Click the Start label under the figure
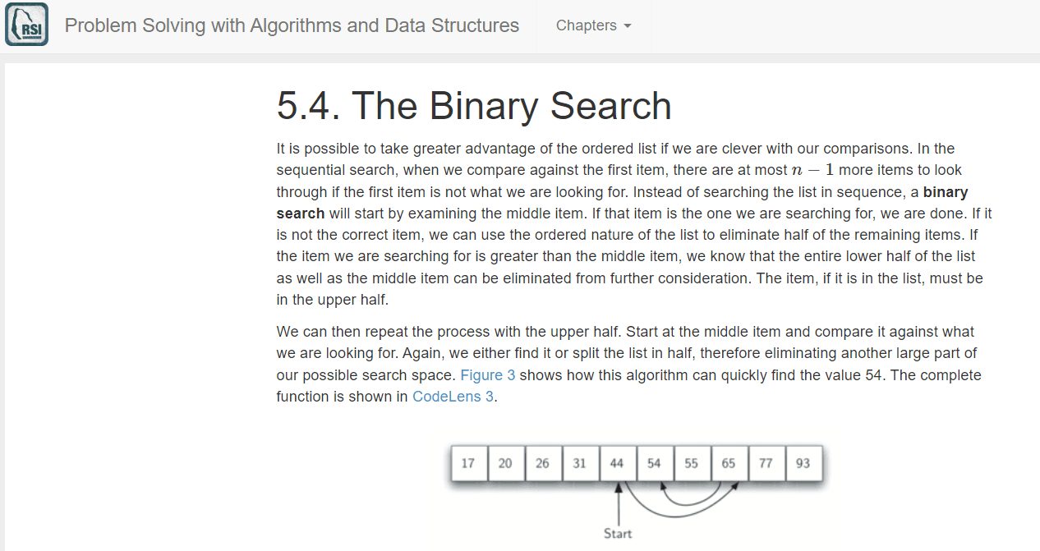The height and width of the screenshot is (551, 1040). pos(618,534)
